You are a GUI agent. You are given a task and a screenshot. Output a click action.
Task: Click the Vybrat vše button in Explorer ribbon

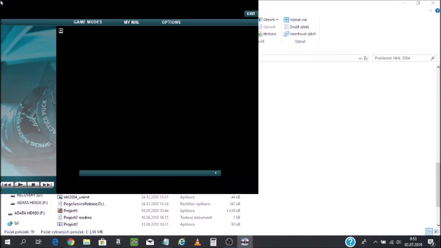pos(295,20)
